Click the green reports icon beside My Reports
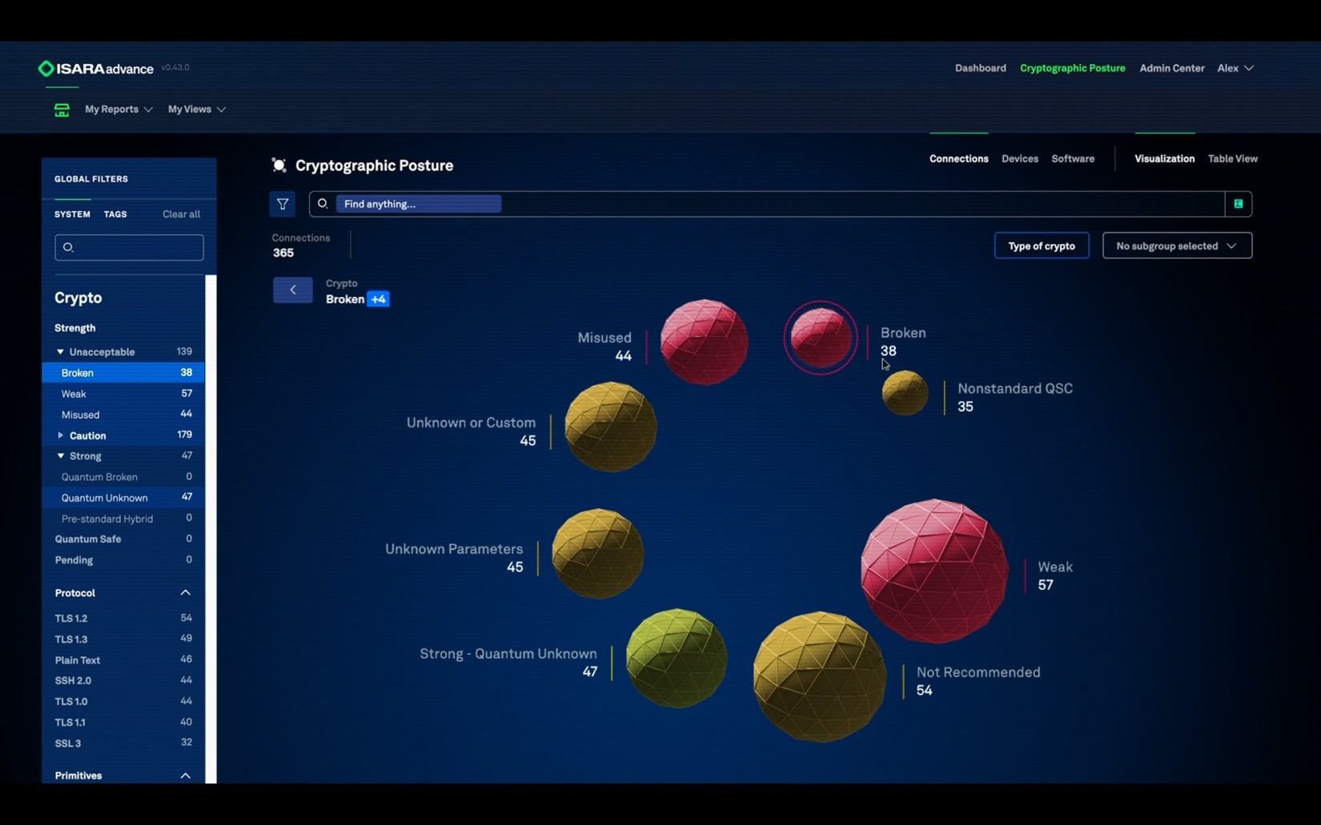1321x825 pixels. [62, 110]
